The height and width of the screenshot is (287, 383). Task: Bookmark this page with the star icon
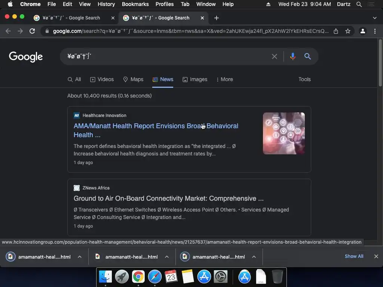click(x=348, y=31)
